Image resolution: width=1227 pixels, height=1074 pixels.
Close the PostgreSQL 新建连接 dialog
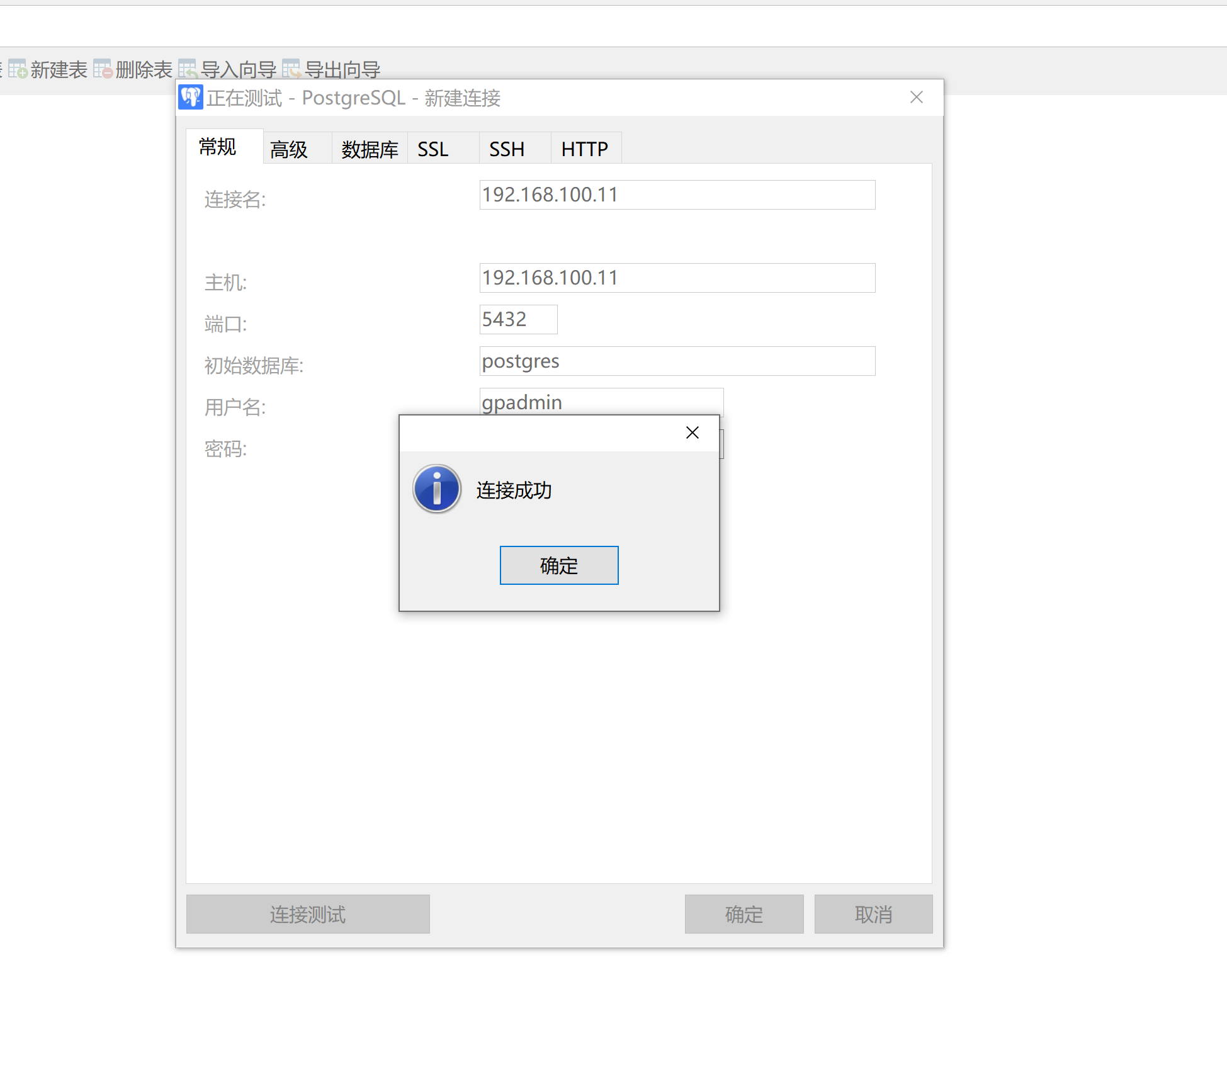(917, 97)
